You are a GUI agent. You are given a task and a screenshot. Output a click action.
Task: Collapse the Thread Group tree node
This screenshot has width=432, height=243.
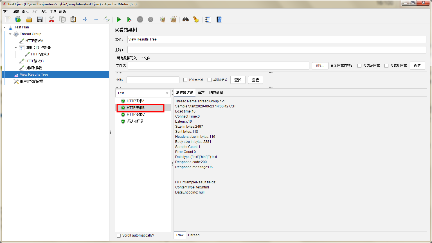click(10, 34)
